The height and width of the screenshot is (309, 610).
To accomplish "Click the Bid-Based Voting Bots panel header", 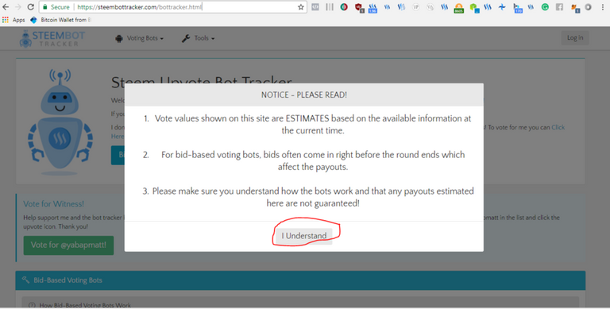I will point(300,280).
